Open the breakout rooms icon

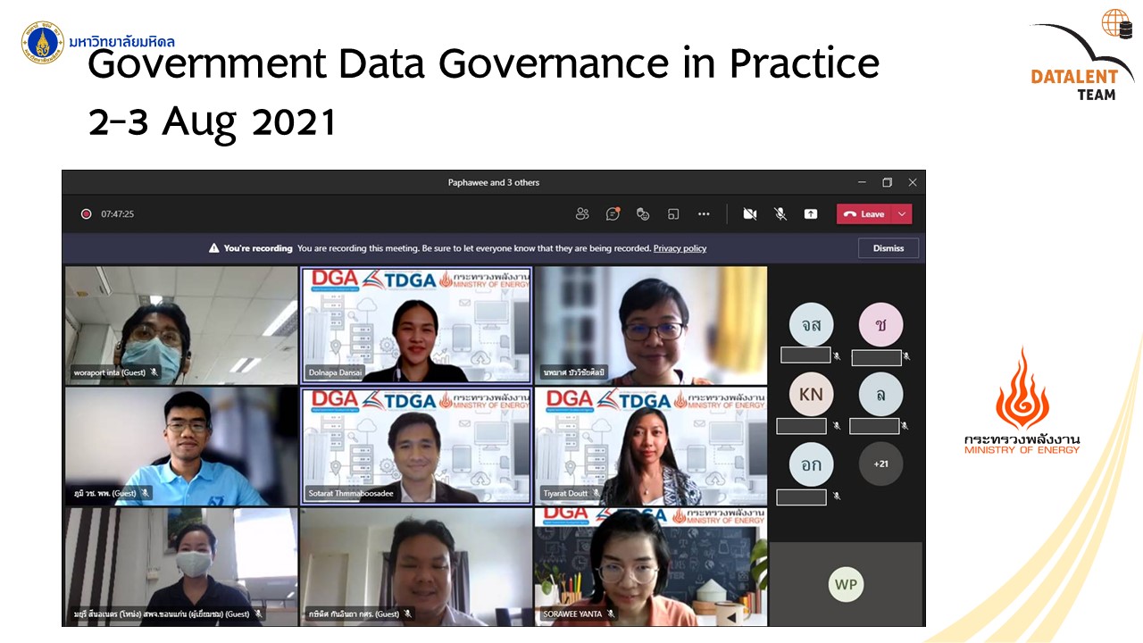673,214
